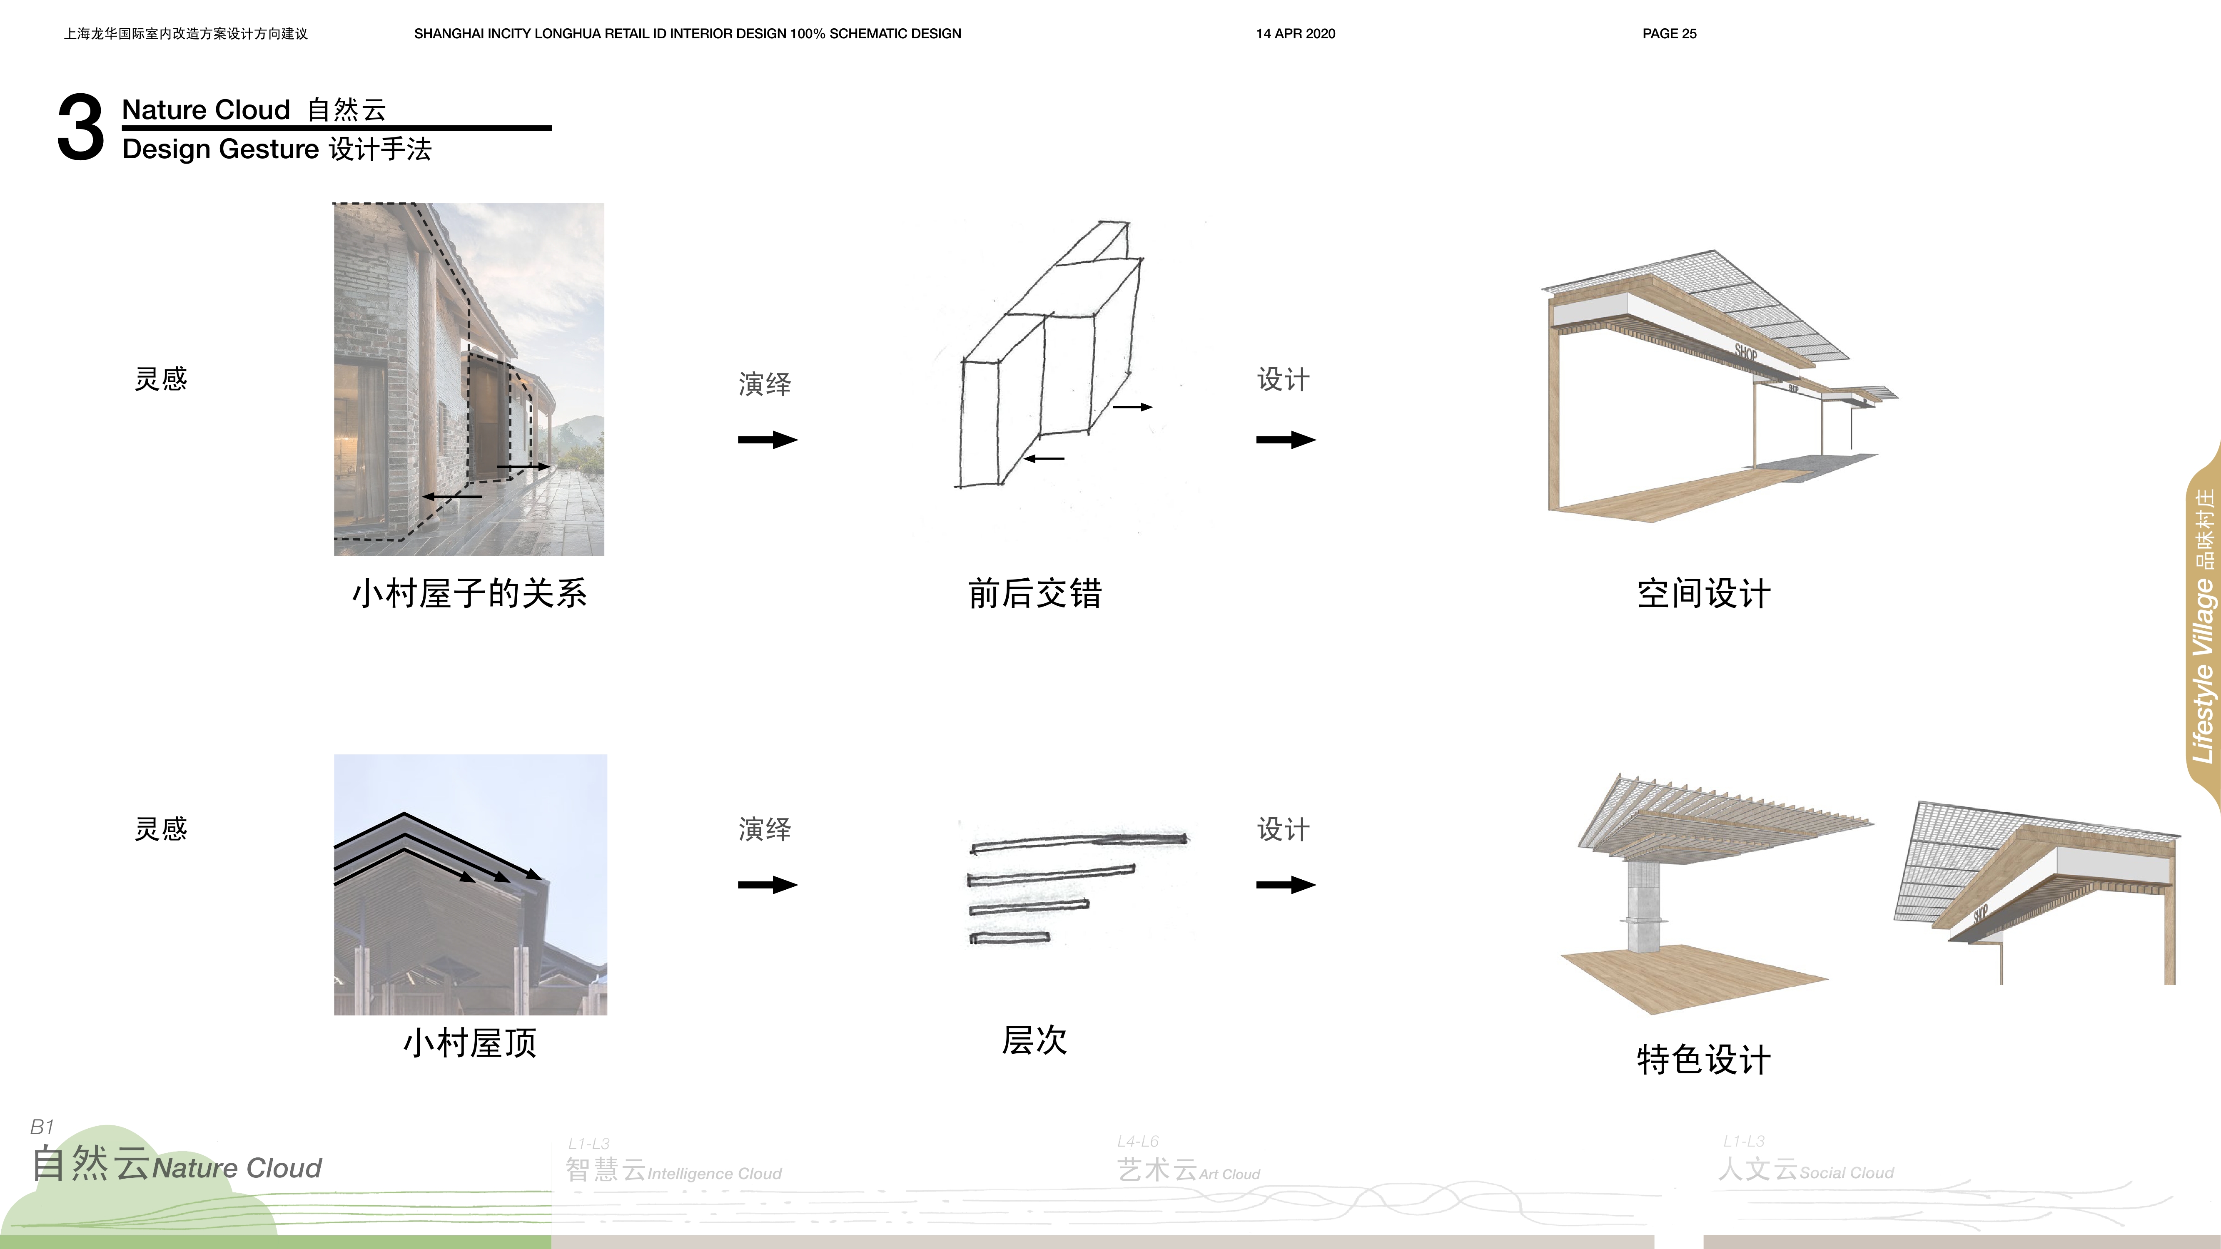2221x1249 pixels.
Task: Click the village roof inspiration photo
Action: [x=470, y=884]
